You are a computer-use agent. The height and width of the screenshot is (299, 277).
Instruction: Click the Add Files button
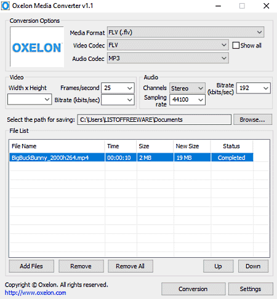tap(31, 266)
